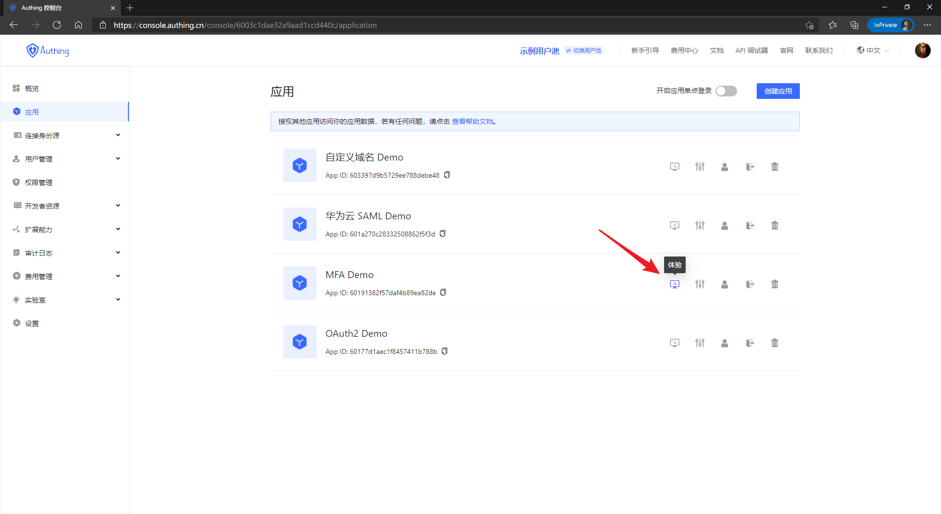Open 费用中心 in top navigation
This screenshot has height=514, width=941.
(x=684, y=50)
